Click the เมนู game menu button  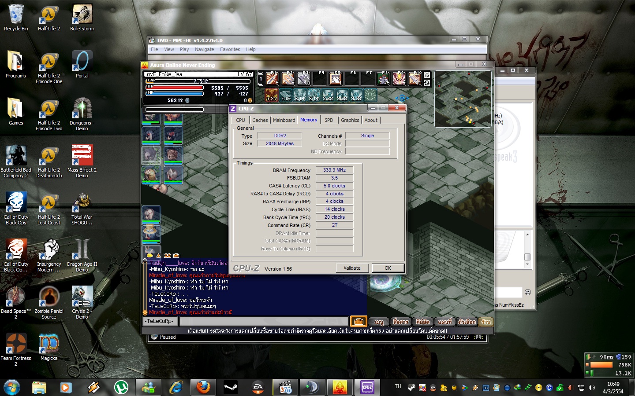(379, 322)
